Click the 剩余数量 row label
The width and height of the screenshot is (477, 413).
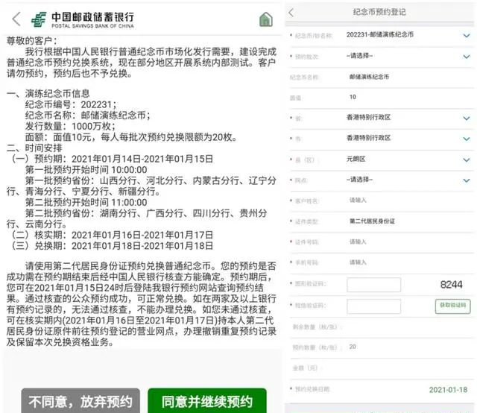tap(316, 327)
